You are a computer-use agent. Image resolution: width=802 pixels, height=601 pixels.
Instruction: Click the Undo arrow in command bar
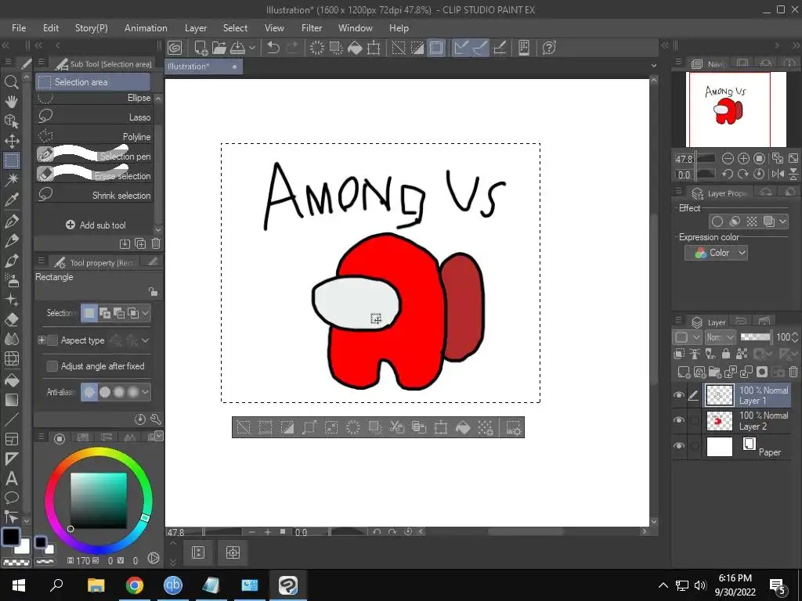[x=273, y=48]
